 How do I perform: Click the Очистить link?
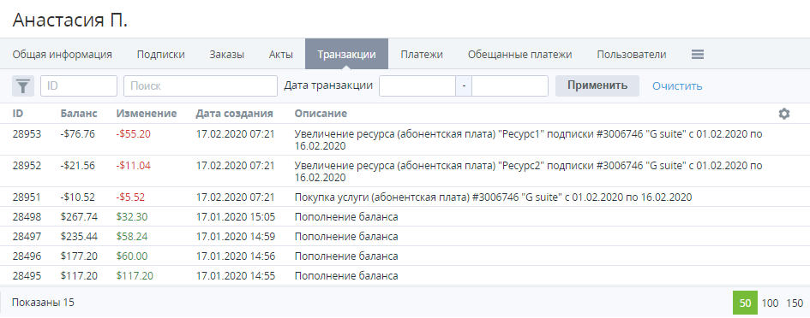(677, 86)
